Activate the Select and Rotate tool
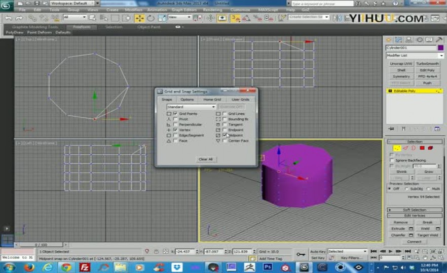Image resolution: width=447 pixels, height=273 pixels. pyautogui.click(x=151, y=18)
